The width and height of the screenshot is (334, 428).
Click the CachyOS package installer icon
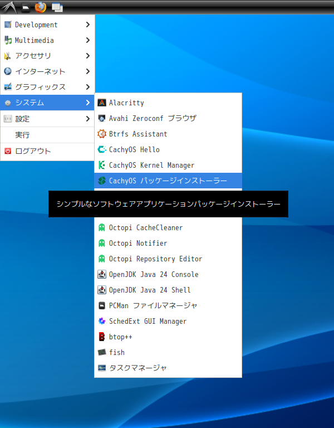(x=102, y=181)
